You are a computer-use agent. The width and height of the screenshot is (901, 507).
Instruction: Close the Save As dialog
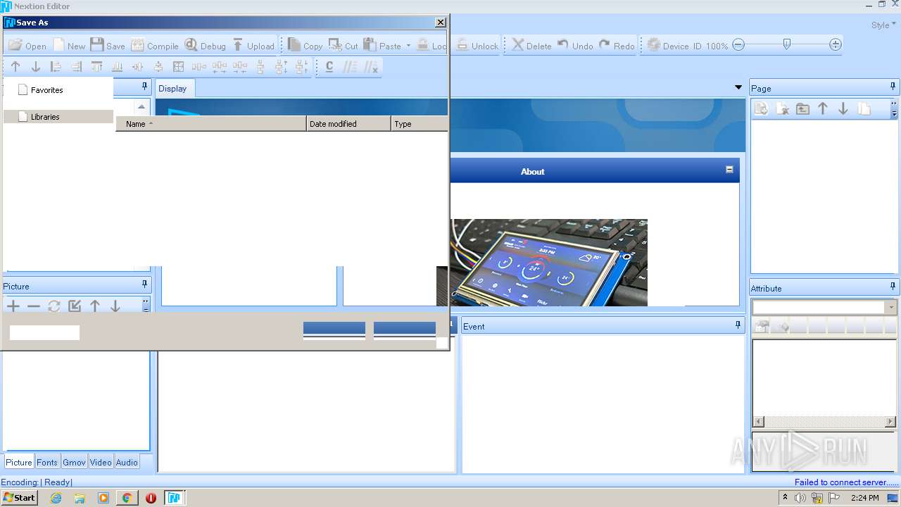(x=441, y=23)
